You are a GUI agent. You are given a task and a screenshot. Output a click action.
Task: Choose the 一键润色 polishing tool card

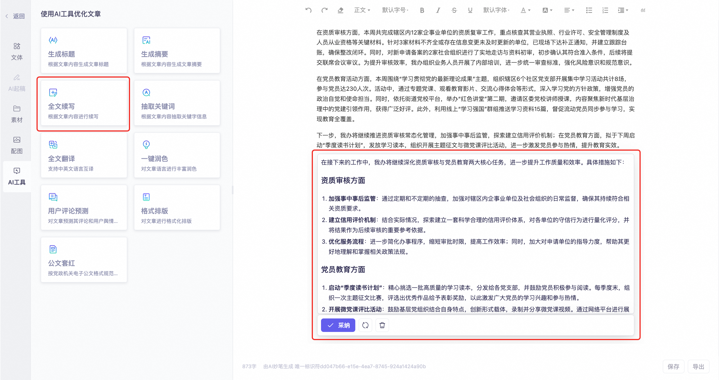(177, 155)
